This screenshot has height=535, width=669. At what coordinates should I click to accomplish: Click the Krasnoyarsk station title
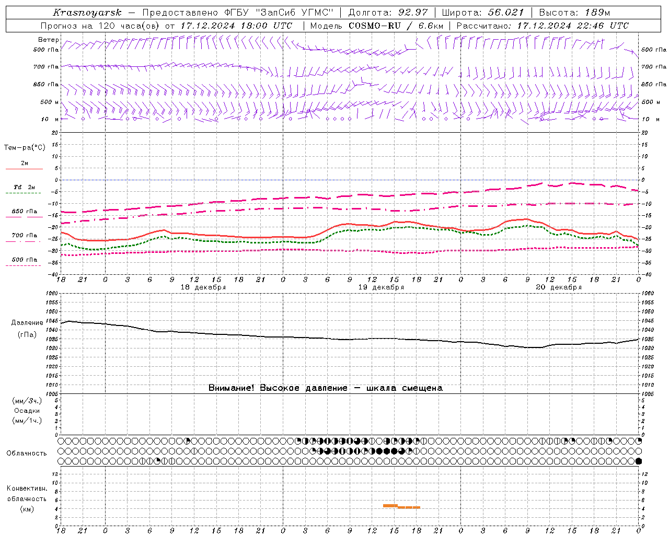[x=87, y=13]
